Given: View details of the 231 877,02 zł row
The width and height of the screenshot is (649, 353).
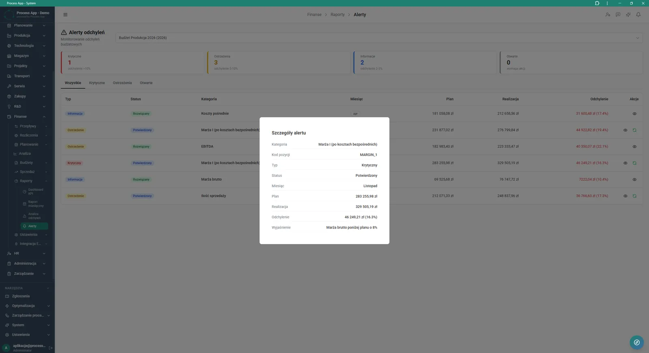Looking at the screenshot, I should [x=625, y=130].
